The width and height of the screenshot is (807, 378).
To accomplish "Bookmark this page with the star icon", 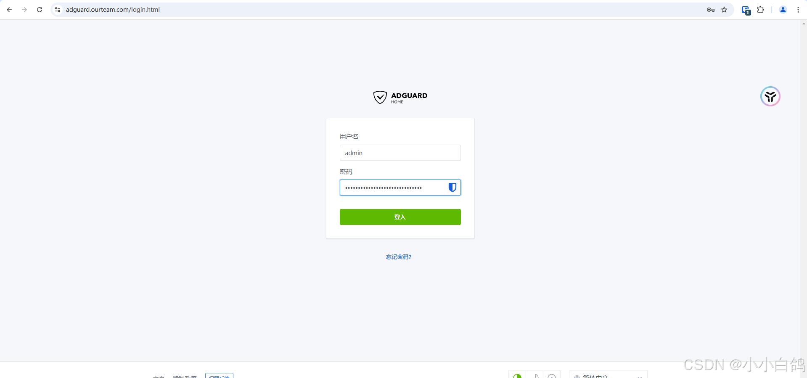I will click(x=724, y=10).
